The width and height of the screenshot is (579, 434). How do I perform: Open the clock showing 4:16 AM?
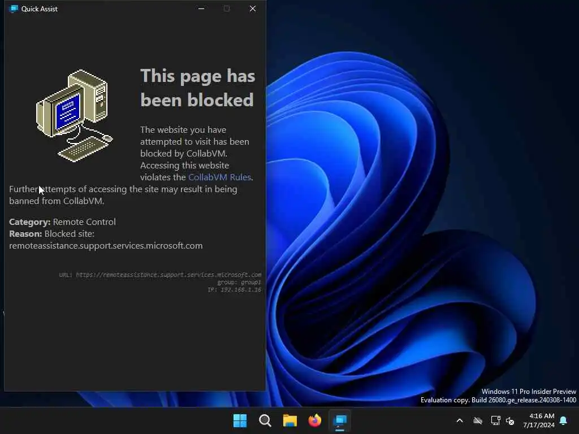pos(542,416)
